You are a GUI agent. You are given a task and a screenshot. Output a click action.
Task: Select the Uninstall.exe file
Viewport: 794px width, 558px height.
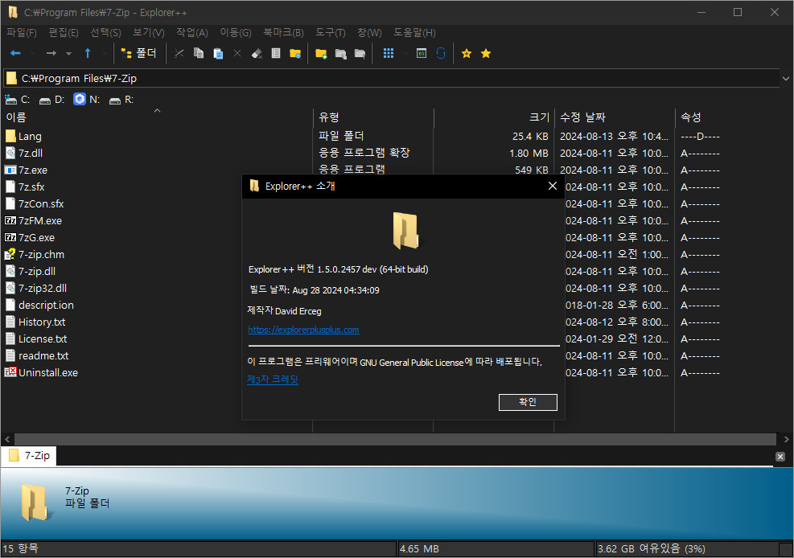coord(42,372)
